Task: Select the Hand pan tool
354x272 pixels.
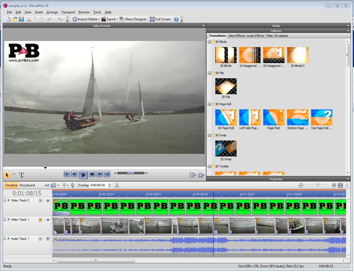Action: 14,175
